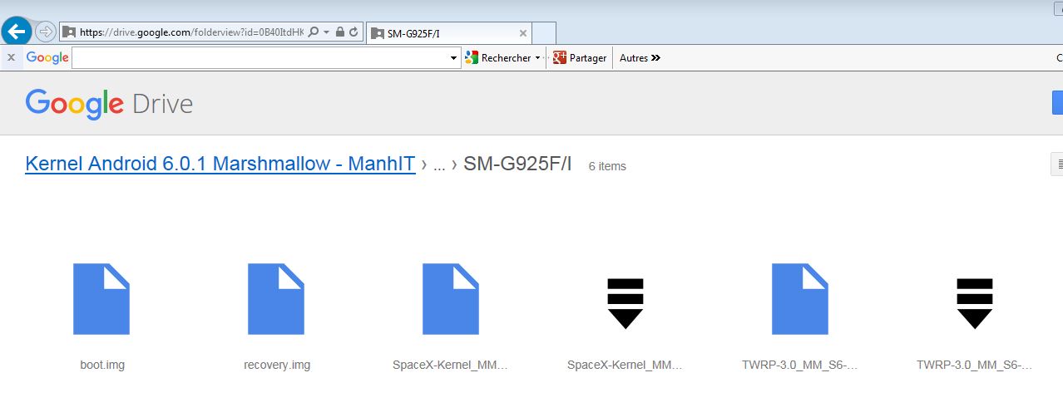Refresh the page with the reload icon
1063x417 pixels.
tap(354, 32)
